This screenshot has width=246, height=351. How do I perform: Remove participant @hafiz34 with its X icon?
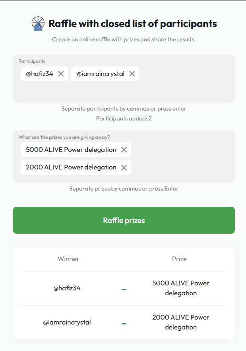pos(61,74)
